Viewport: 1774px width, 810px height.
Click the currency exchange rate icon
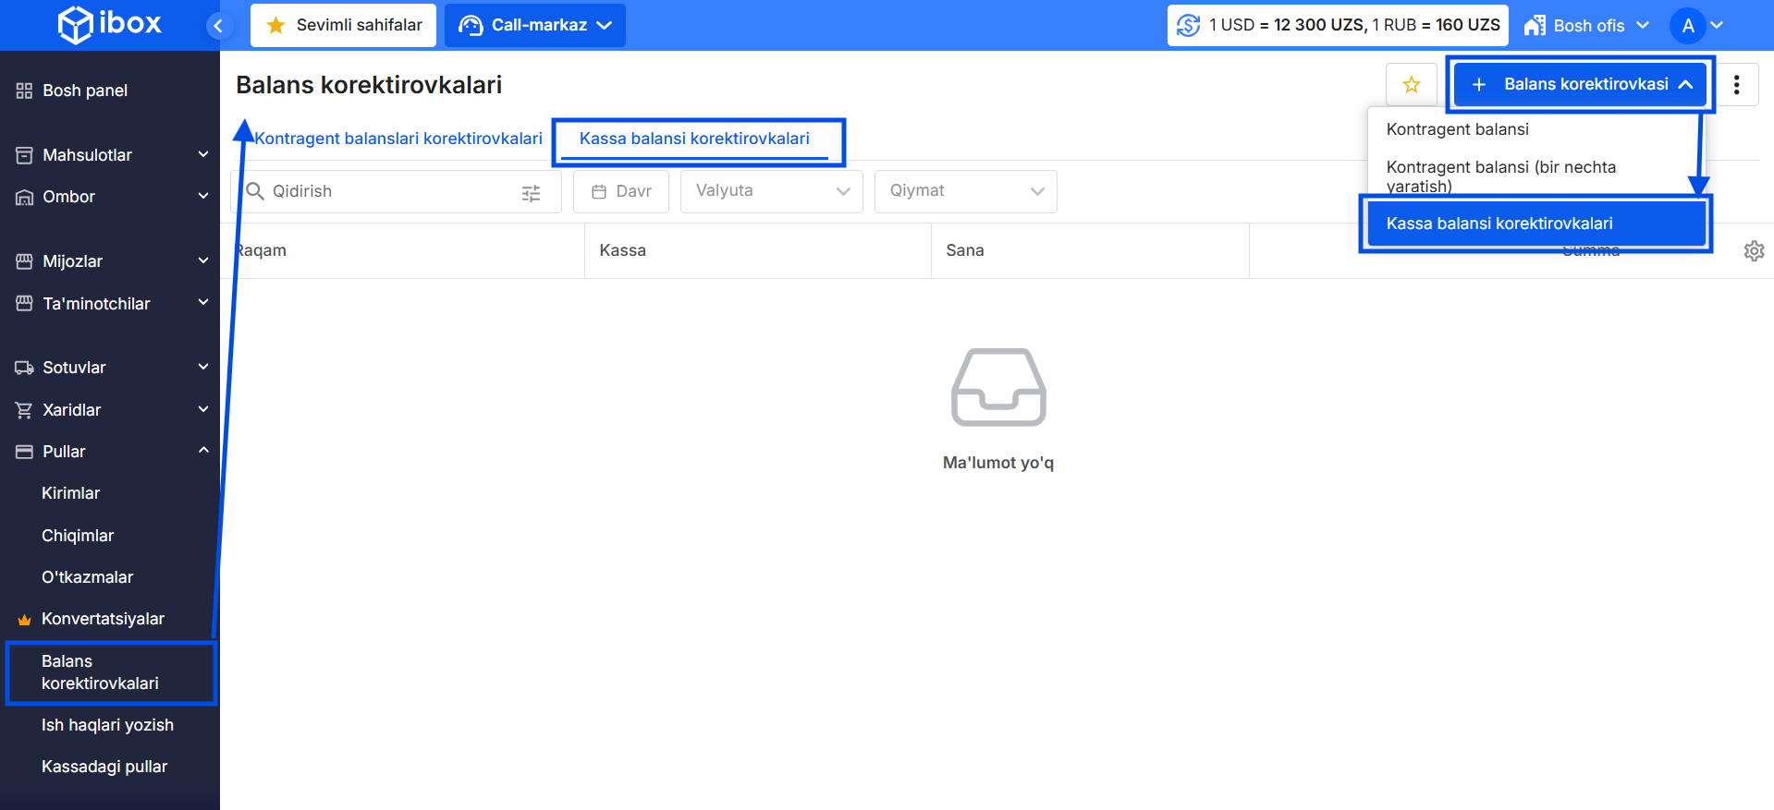click(1189, 26)
